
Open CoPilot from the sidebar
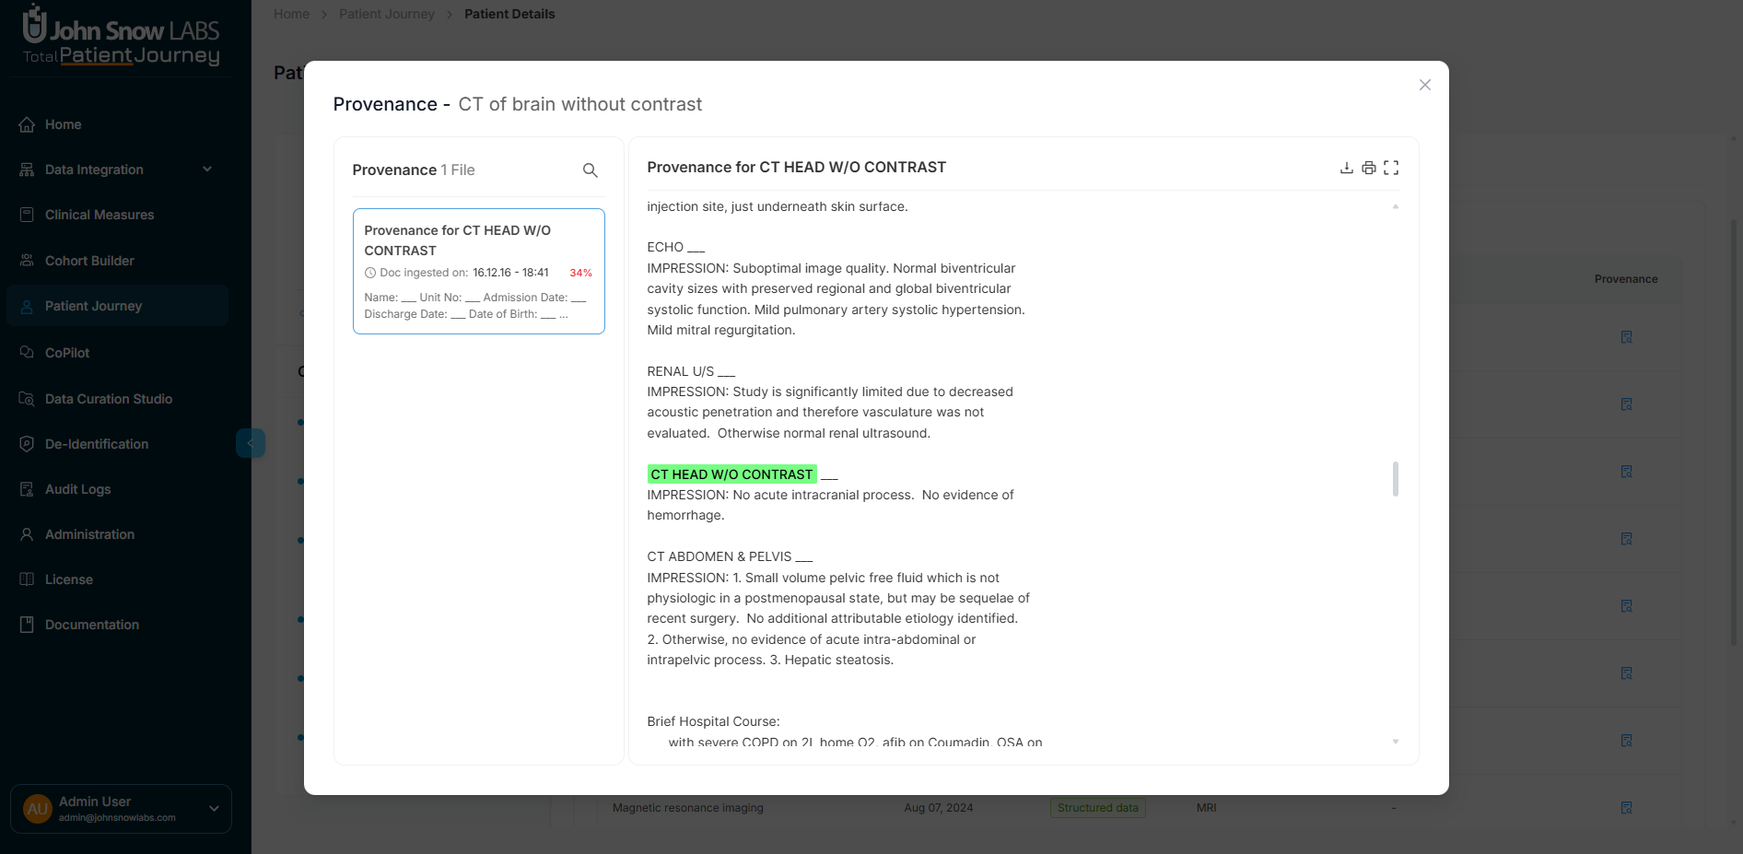pos(65,353)
